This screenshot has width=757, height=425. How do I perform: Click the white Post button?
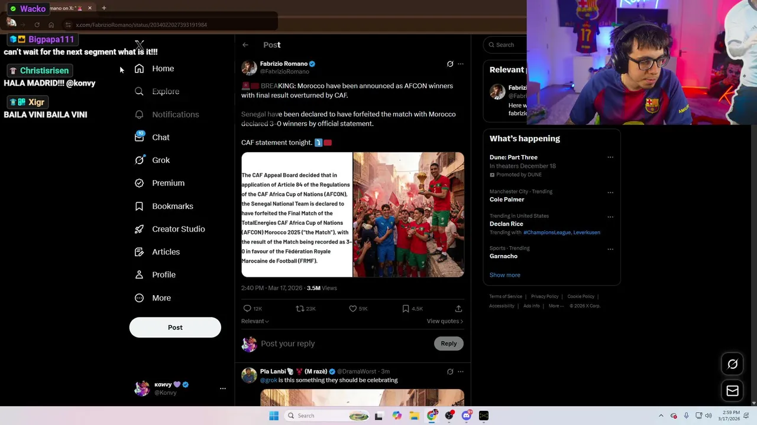[x=175, y=328]
